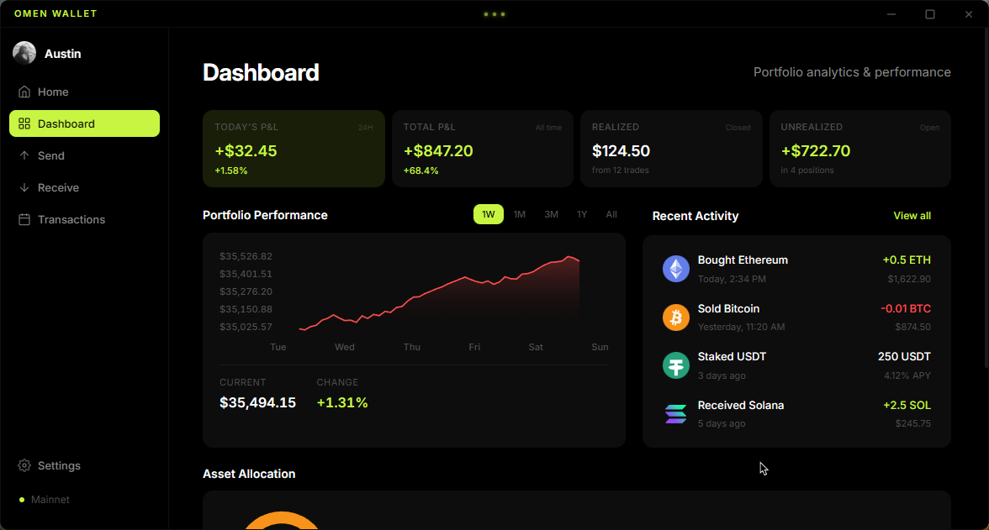Open Settings via the gear icon
989x530 pixels.
(x=24, y=465)
